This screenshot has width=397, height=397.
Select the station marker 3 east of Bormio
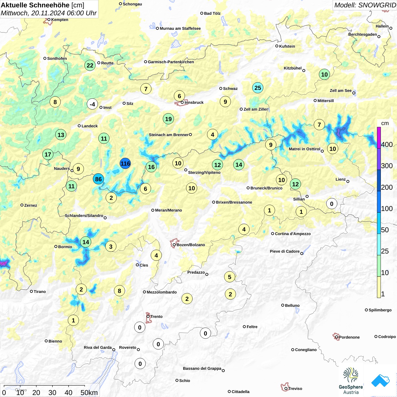click(111, 246)
